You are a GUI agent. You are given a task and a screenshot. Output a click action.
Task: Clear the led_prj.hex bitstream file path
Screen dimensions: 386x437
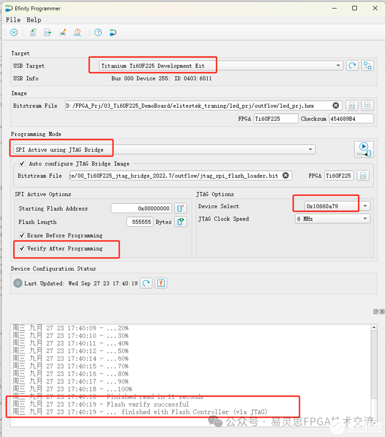point(336,106)
